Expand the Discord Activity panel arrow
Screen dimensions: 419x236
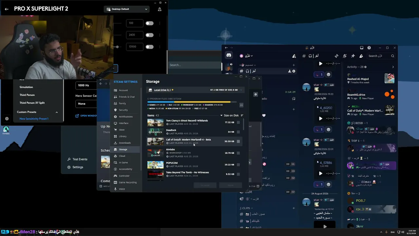coord(393,67)
